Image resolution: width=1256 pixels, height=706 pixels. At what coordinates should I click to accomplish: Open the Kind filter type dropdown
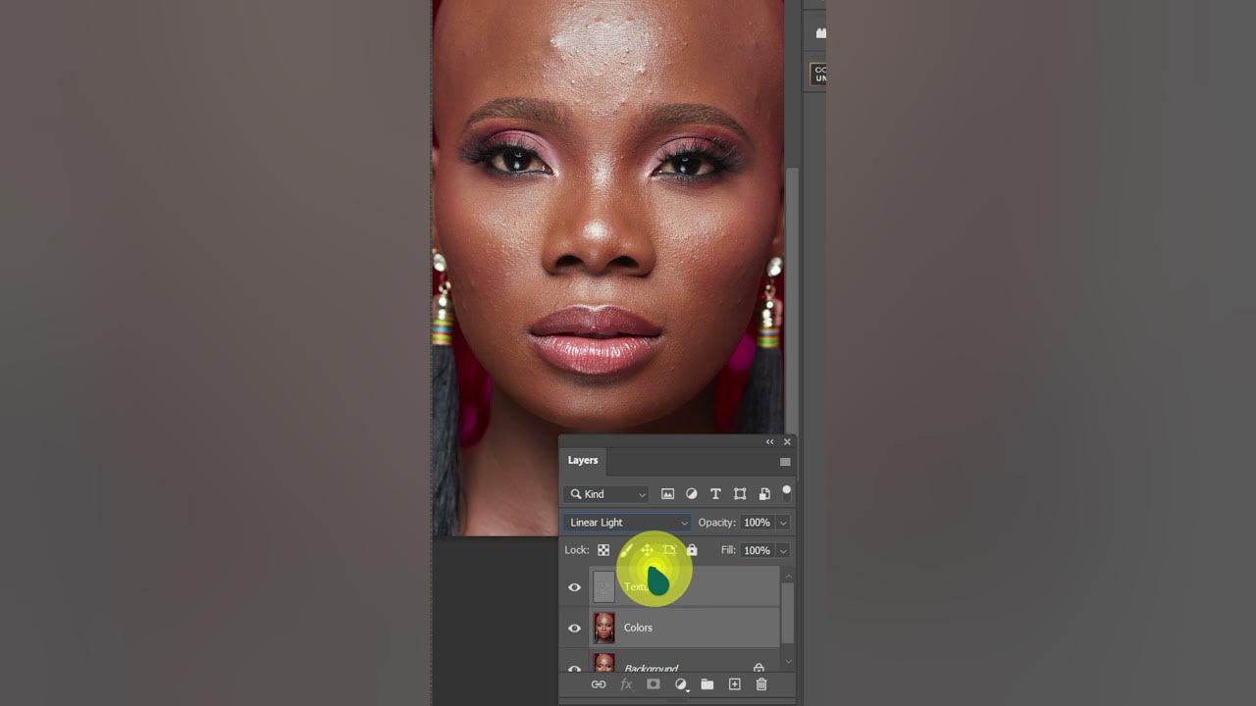point(607,494)
